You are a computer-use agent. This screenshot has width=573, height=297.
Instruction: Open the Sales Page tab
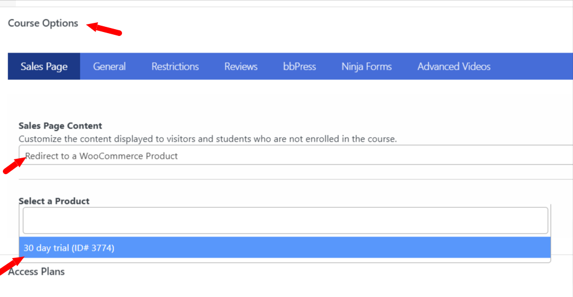pos(44,66)
